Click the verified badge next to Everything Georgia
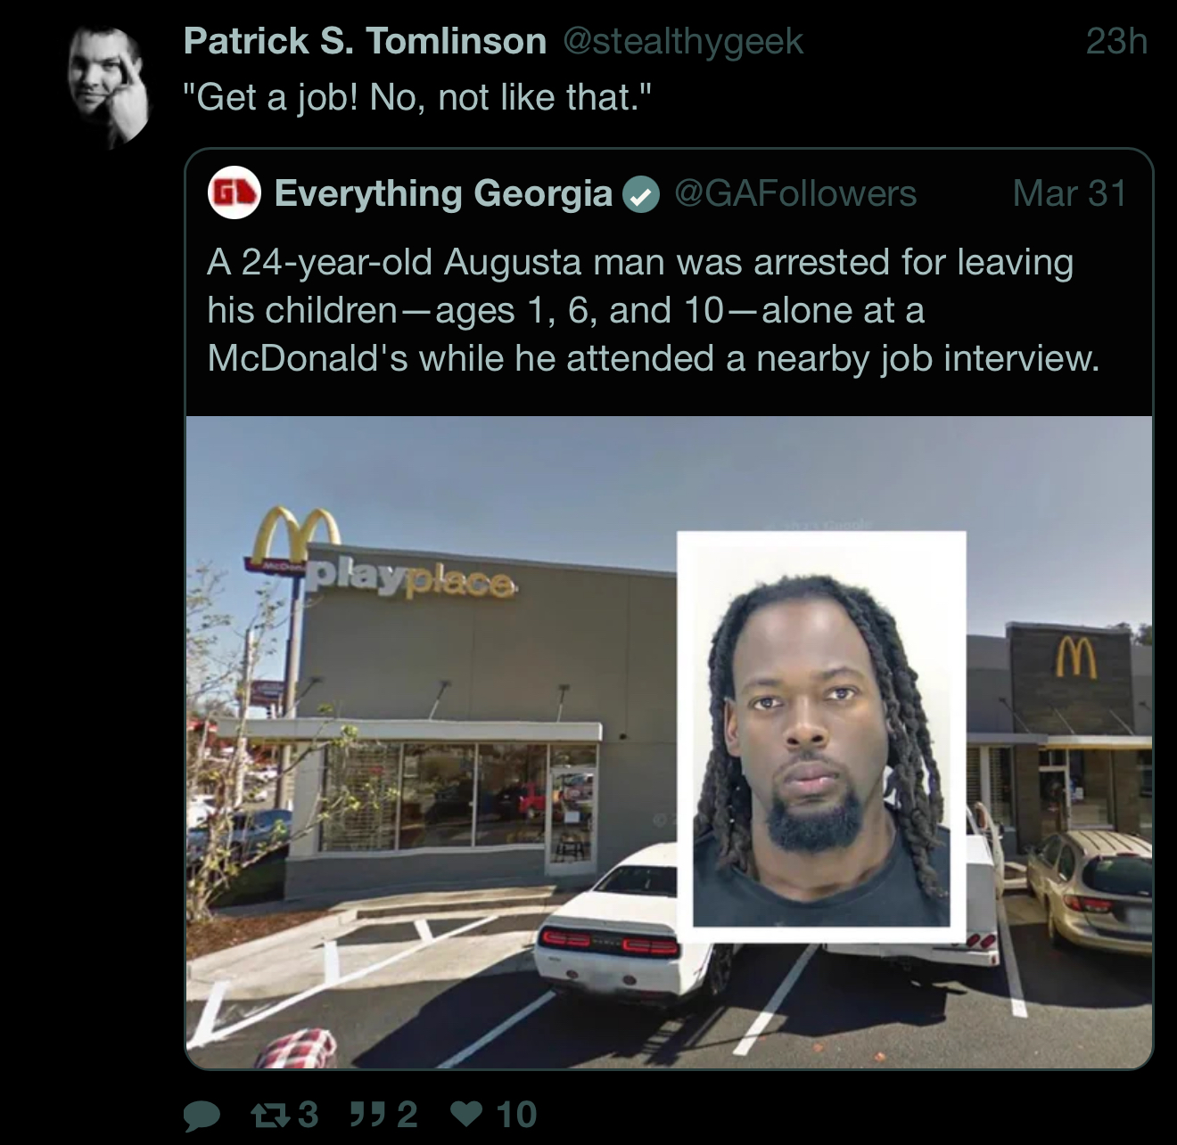 tap(640, 195)
